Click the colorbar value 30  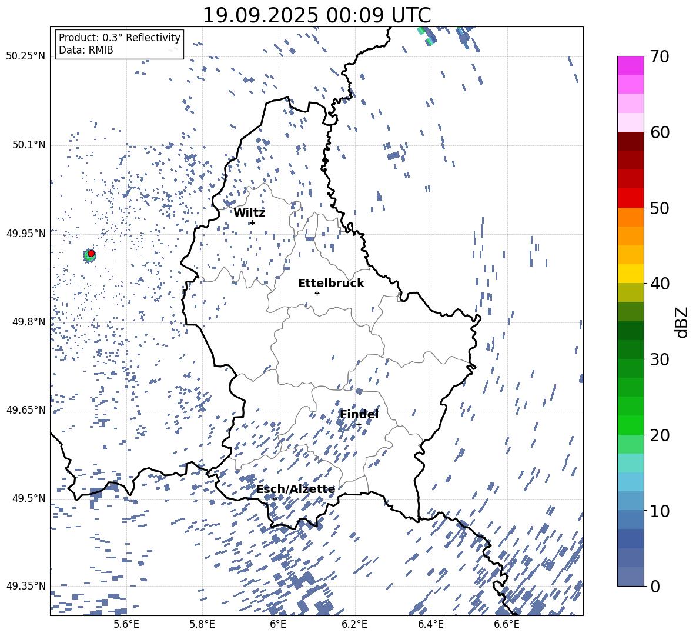(659, 359)
